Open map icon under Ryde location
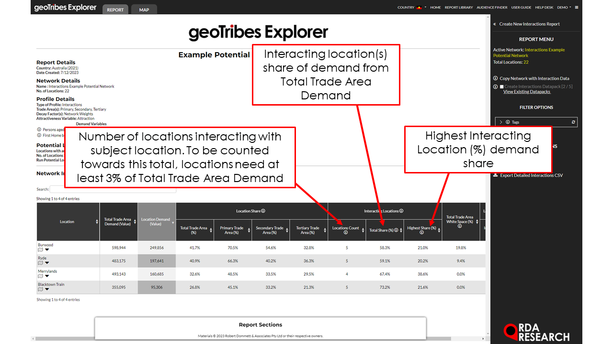Viewport: 613px width, 344px height. click(40, 263)
